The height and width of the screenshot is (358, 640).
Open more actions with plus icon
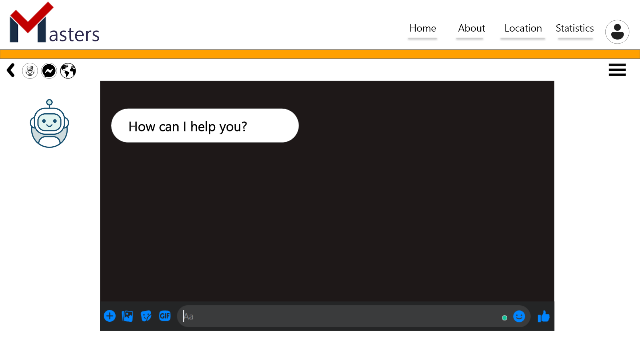(x=109, y=316)
